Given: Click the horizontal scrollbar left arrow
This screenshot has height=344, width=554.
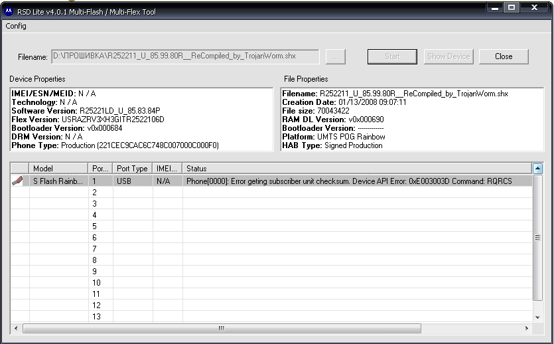Looking at the screenshot, I should coord(16,329).
